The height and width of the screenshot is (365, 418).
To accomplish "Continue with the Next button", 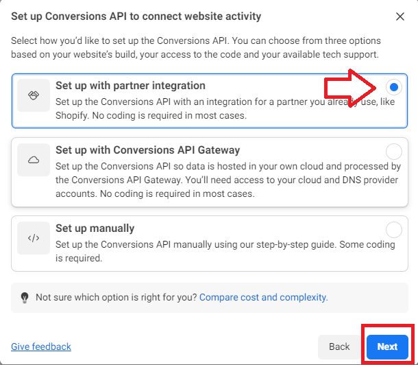I will pos(387,347).
